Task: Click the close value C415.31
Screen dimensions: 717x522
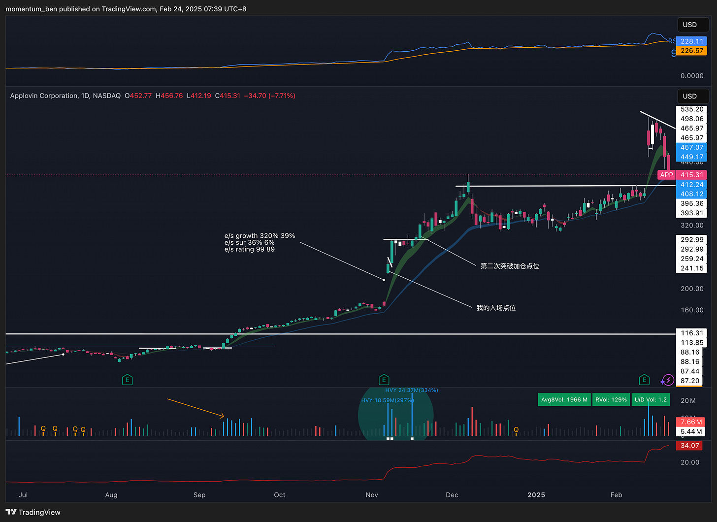Action: pos(228,96)
